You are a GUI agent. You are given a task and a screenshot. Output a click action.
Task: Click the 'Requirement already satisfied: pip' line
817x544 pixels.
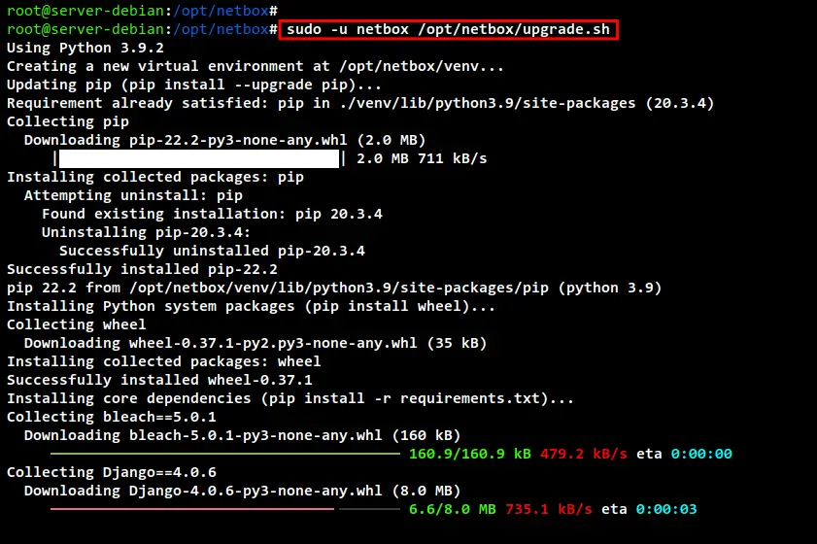(x=360, y=103)
